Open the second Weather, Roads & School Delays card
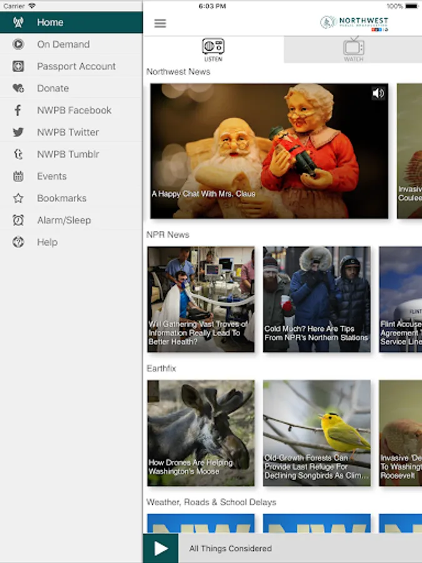Viewport: 422px width, 563px height. [317, 524]
